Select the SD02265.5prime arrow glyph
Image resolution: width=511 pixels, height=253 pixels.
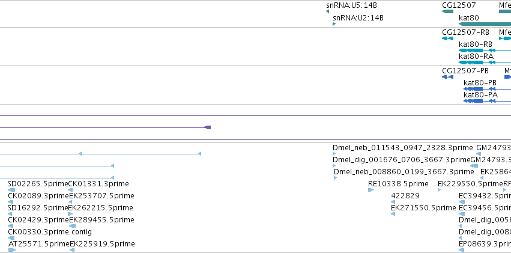click(11, 190)
